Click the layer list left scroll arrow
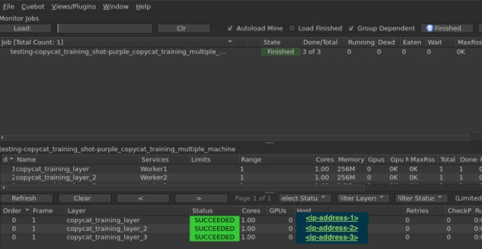The image size is (482, 249). [3, 188]
